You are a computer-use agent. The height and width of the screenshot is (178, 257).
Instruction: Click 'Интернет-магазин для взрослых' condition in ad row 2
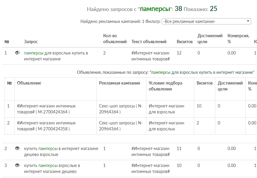click(166, 126)
